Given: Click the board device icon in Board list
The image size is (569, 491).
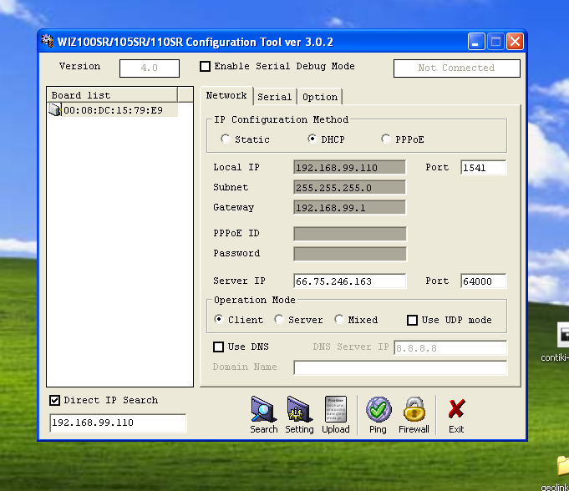Looking at the screenshot, I should [x=55, y=110].
